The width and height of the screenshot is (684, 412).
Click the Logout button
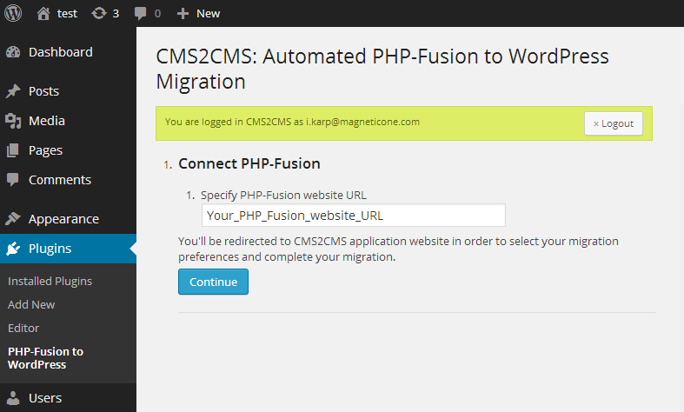(x=614, y=123)
